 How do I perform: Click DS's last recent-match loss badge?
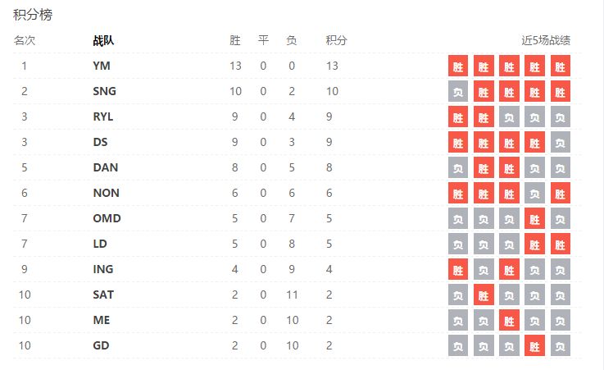tap(561, 143)
